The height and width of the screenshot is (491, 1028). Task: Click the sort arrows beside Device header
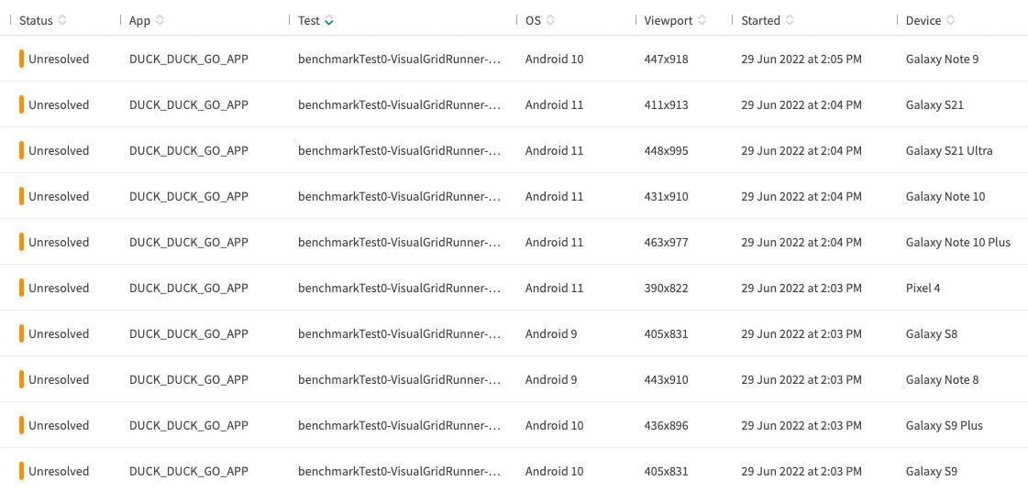pos(951,20)
